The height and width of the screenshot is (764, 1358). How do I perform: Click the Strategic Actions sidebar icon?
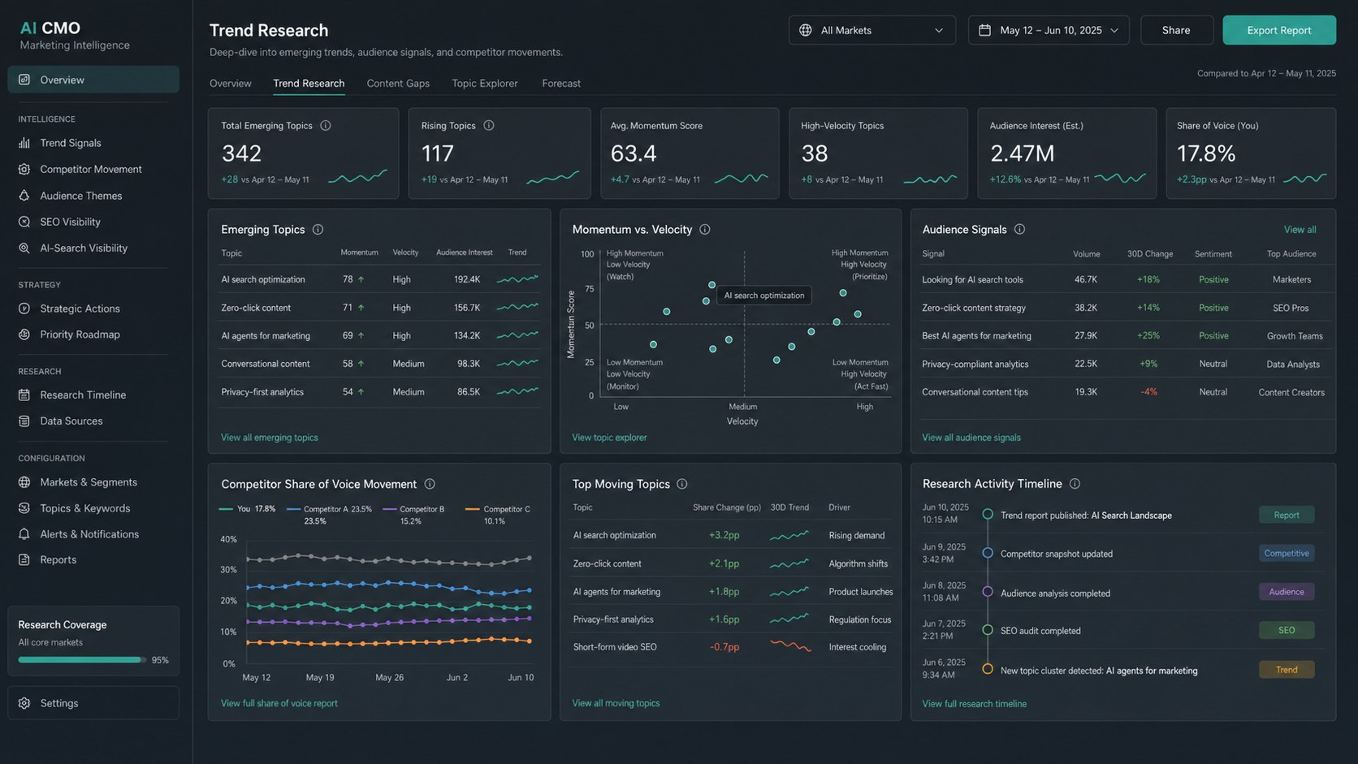pyautogui.click(x=24, y=309)
